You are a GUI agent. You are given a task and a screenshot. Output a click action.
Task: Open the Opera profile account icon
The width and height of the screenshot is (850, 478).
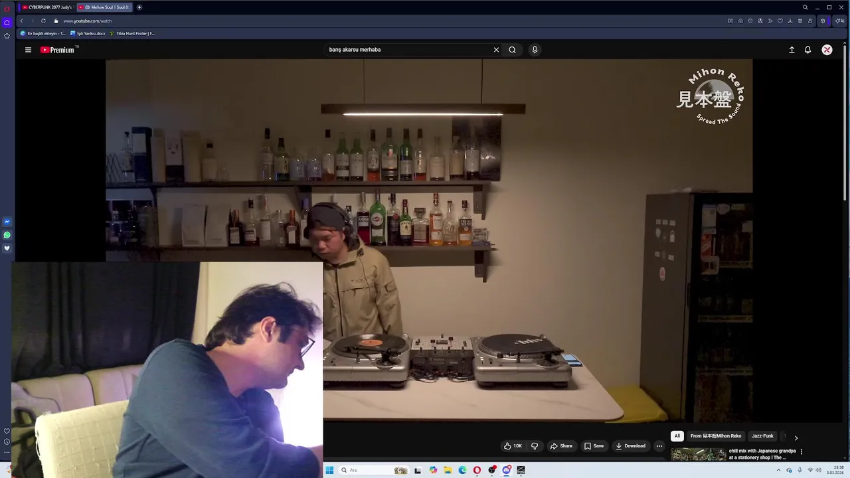click(810, 21)
